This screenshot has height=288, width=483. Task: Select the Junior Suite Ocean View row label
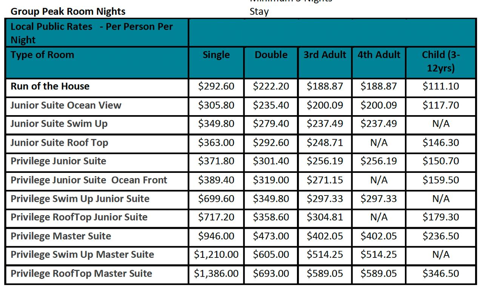click(x=66, y=105)
